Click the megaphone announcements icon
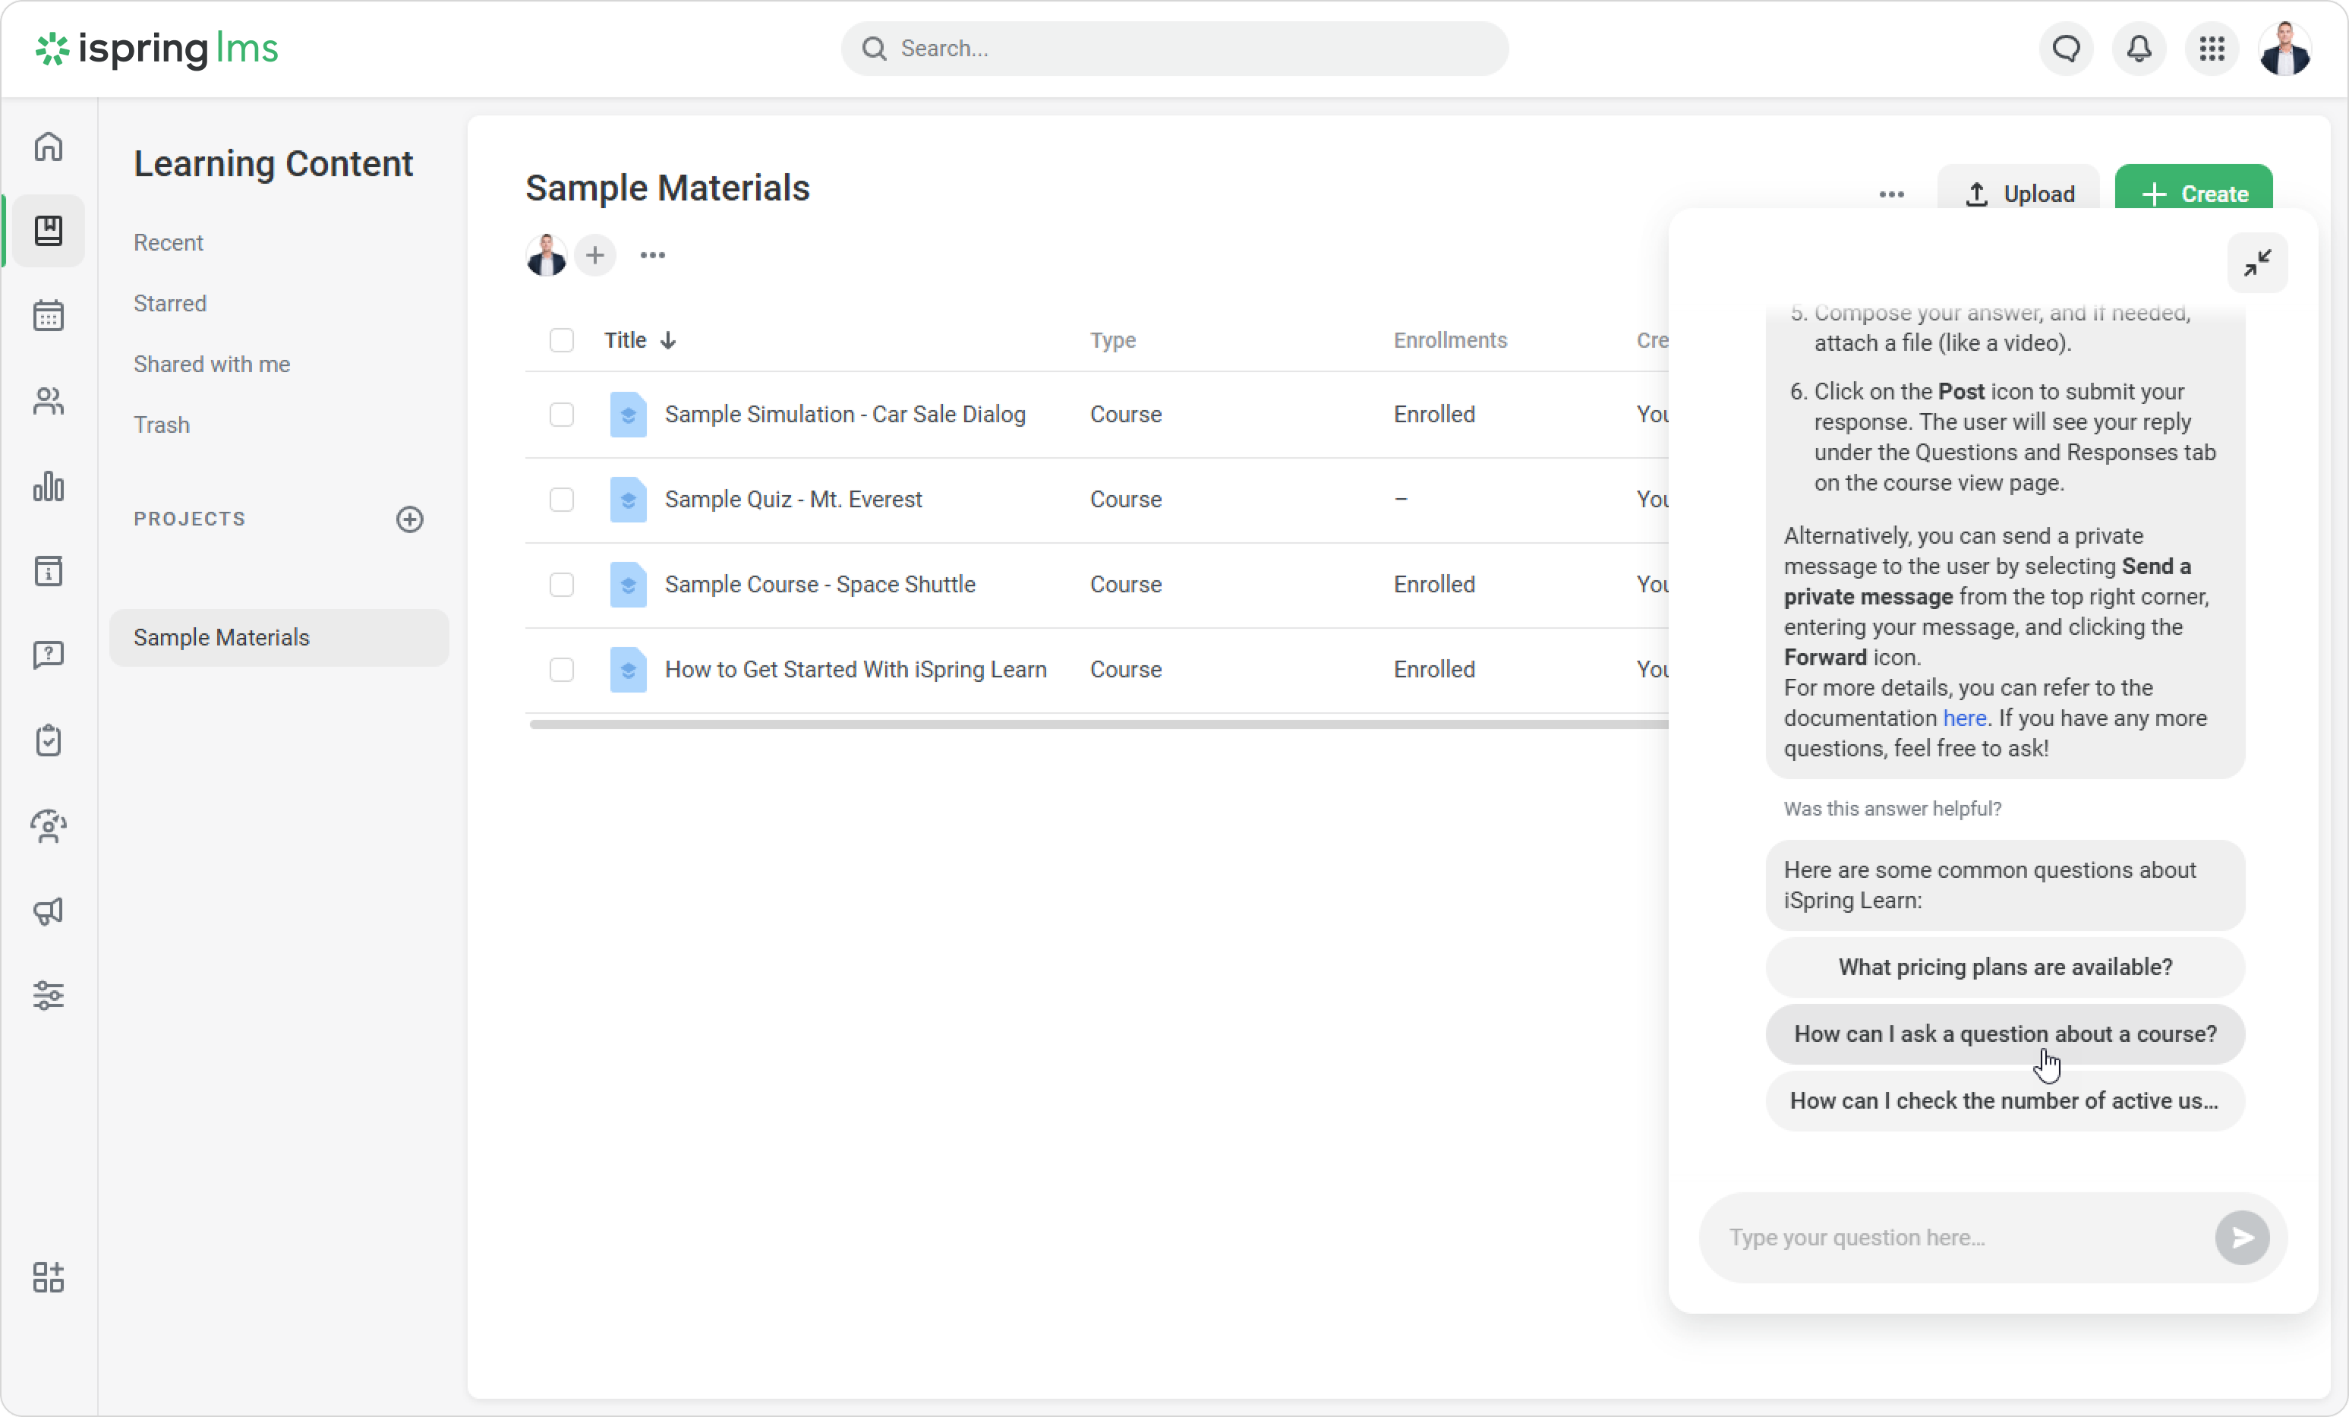2349x1417 pixels. pyautogui.click(x=49, y=910)
